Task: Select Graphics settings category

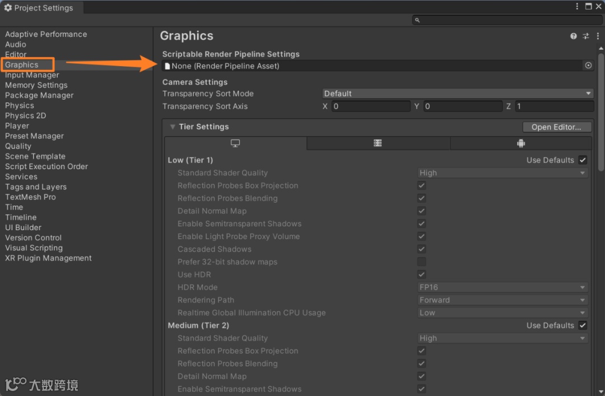Action: 22,65
